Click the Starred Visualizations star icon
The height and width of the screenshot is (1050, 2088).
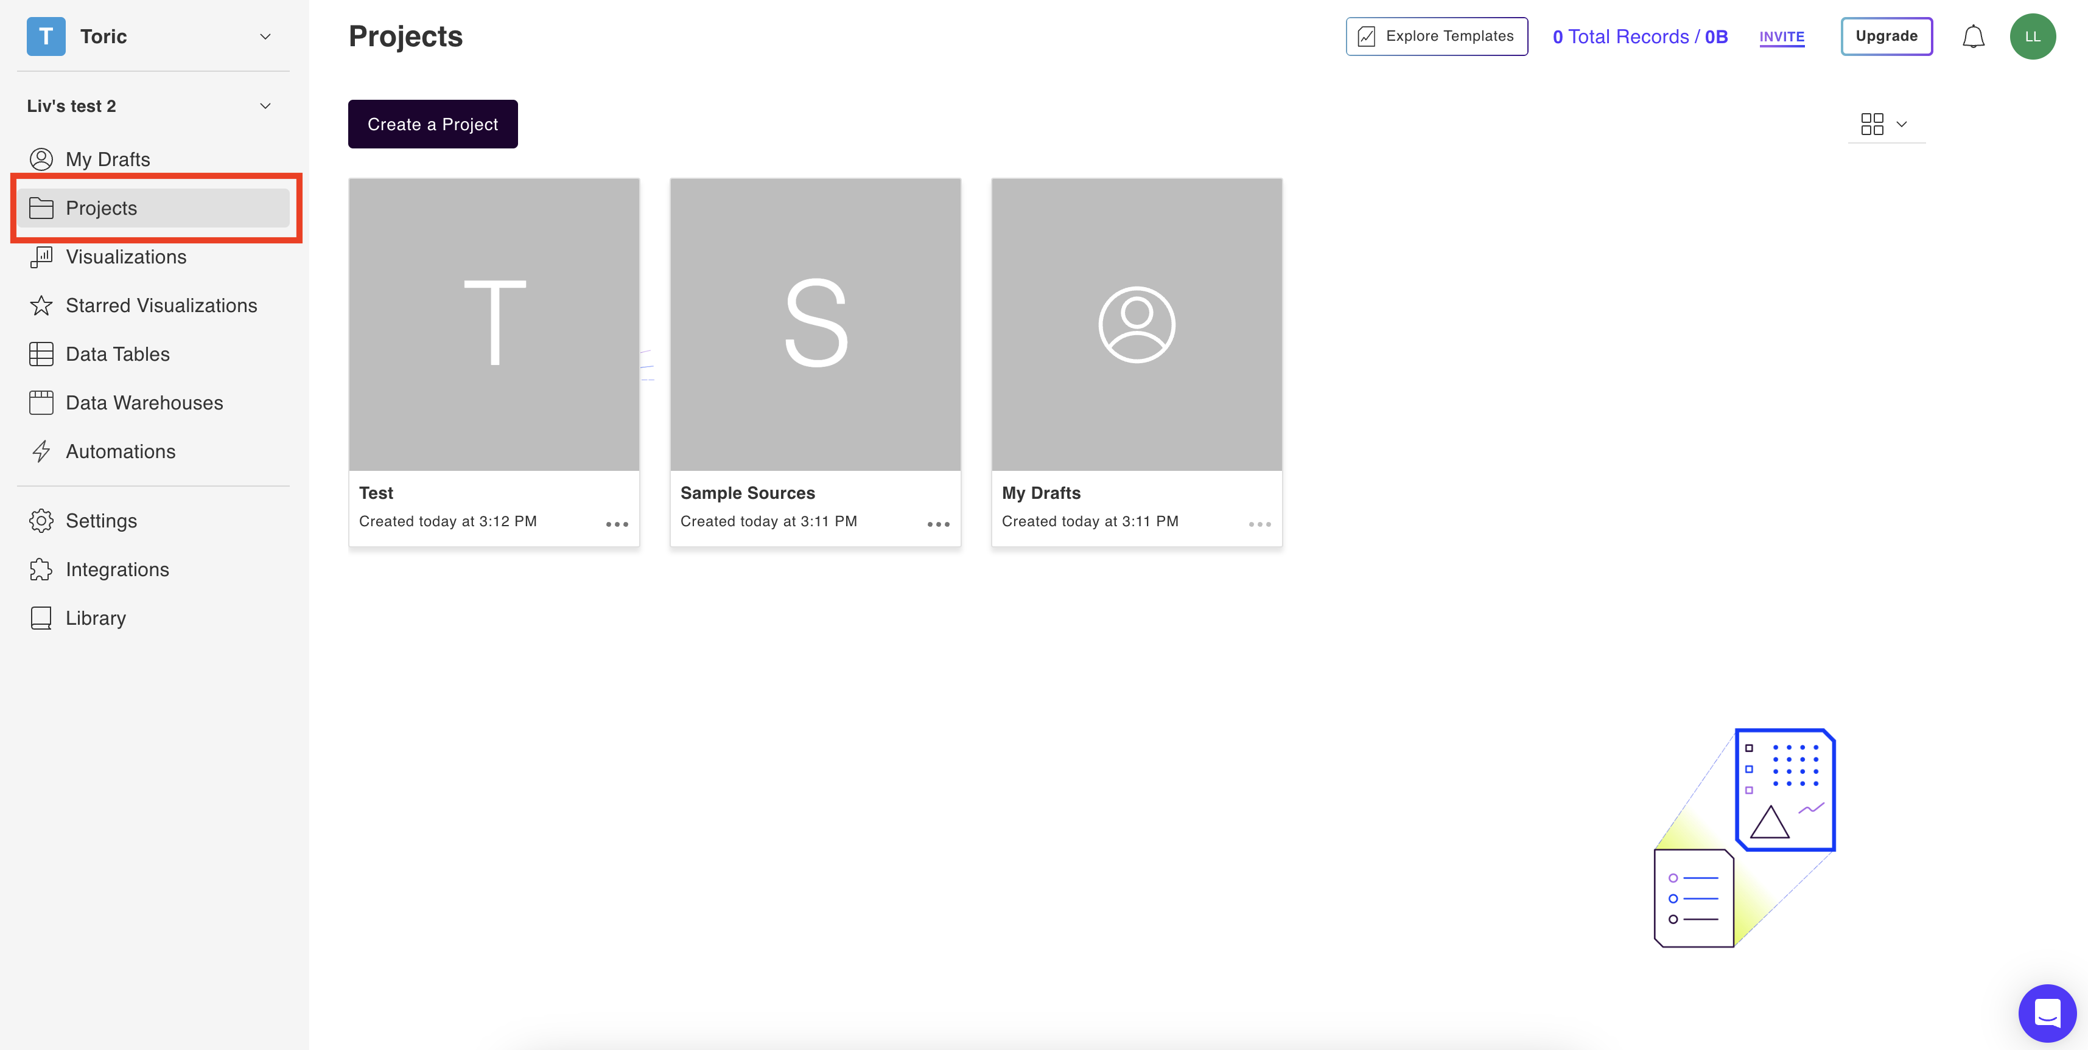pyautogui.click(x=41, y=305)
